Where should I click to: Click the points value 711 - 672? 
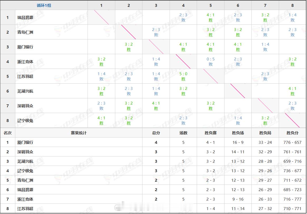tap(292, 180)
